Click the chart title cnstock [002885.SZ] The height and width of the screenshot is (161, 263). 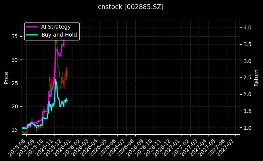coord(131,7)
